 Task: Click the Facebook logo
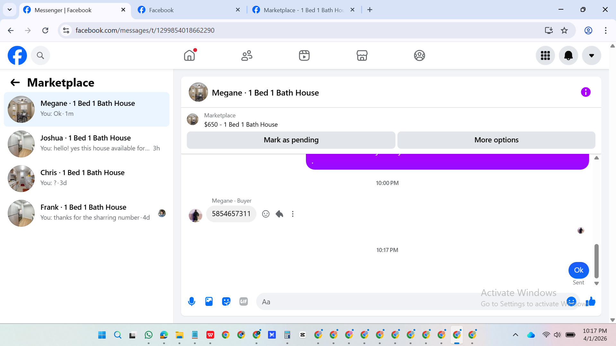[x=17, y=55]
